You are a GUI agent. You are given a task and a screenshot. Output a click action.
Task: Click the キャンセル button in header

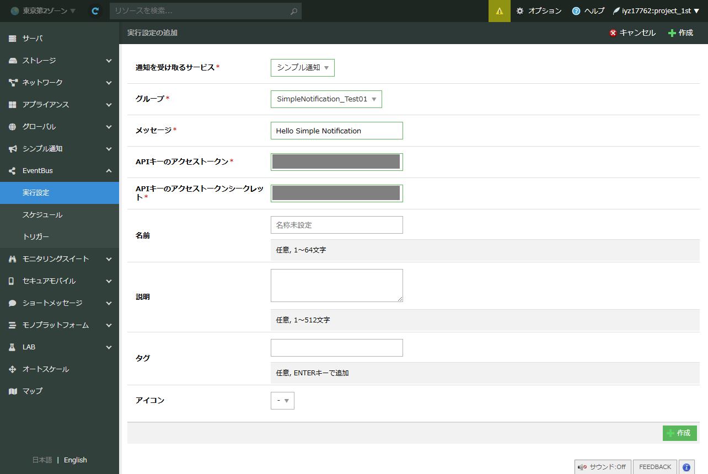(632, 33)
